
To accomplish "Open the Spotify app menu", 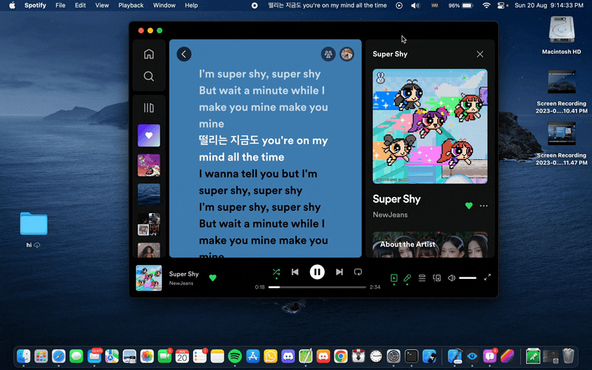I will coord(35,5).
